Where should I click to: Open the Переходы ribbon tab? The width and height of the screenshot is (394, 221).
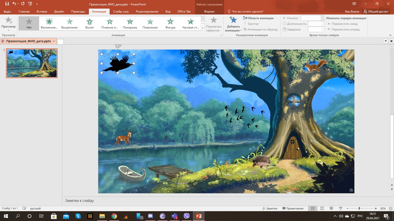78,12
